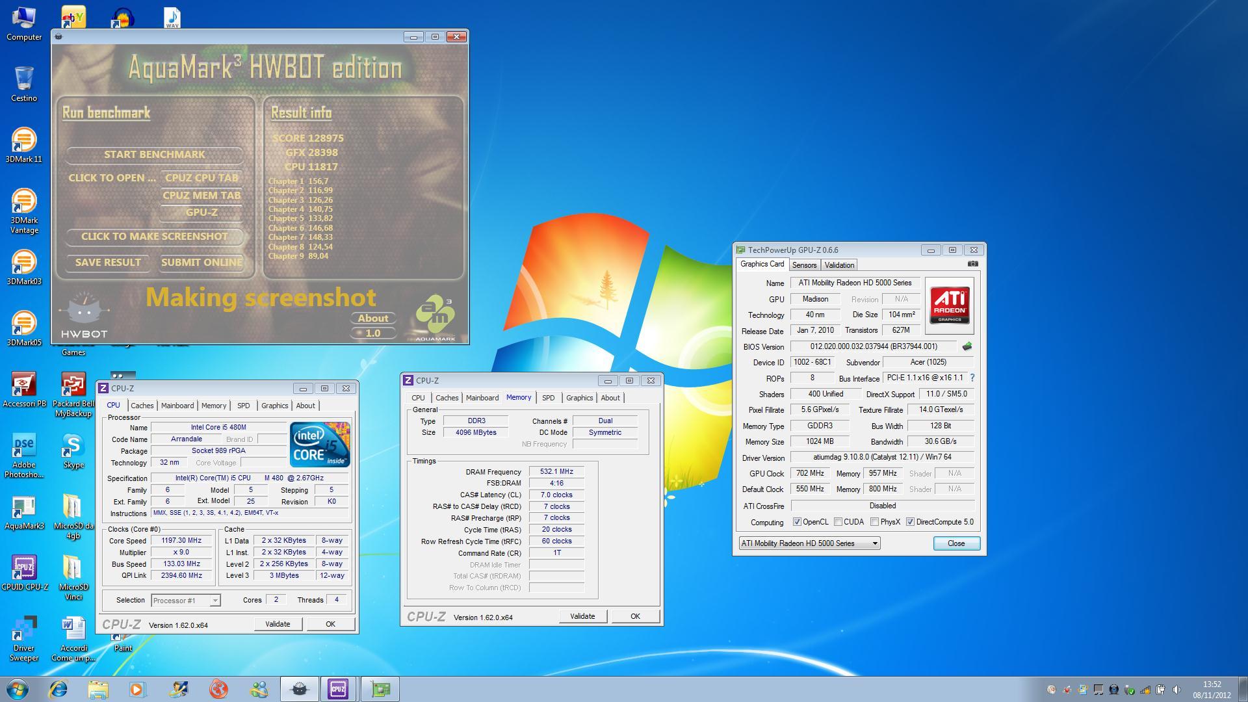Toggle the PhysX checkbox in GPU-Z
The width and height of the screenshot is (1248, 702).
click(x=875, y=522)
